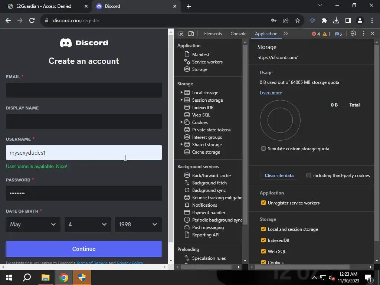Click the Email input field
This screenshot has width=380, height=285.
(84, 90)
